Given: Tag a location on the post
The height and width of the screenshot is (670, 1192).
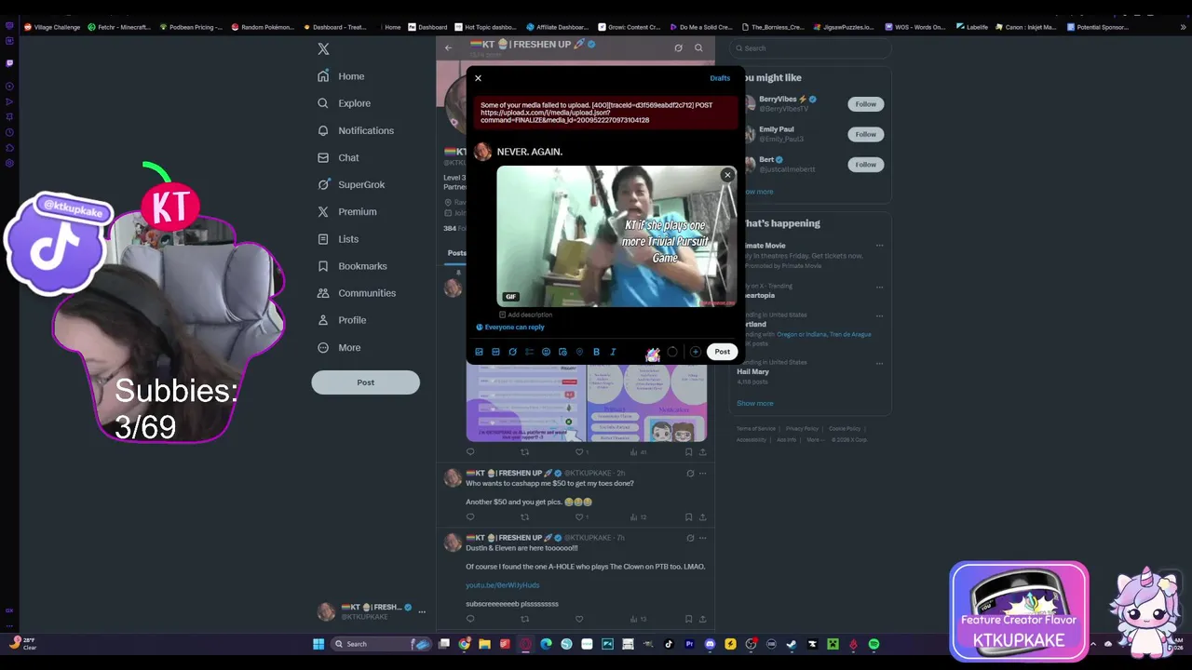Looking at the screenshot, I should [x=579, y=352].
